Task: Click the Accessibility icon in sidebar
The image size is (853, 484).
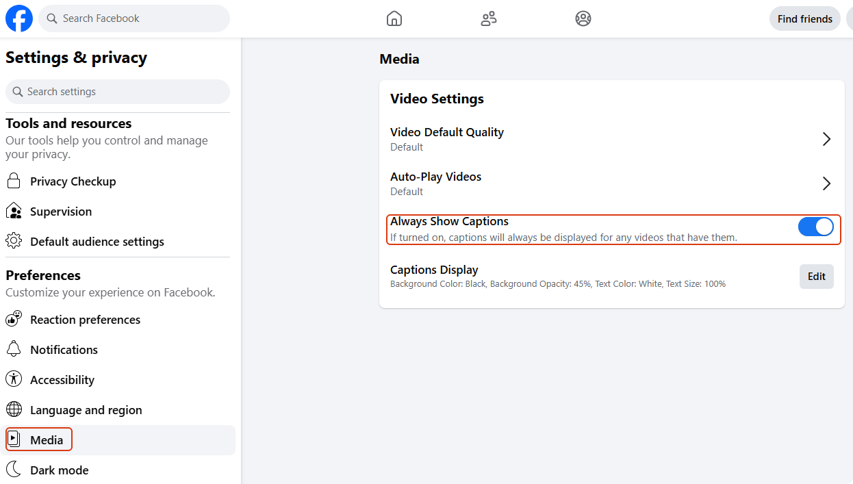Action: click(x=14, y=380)
